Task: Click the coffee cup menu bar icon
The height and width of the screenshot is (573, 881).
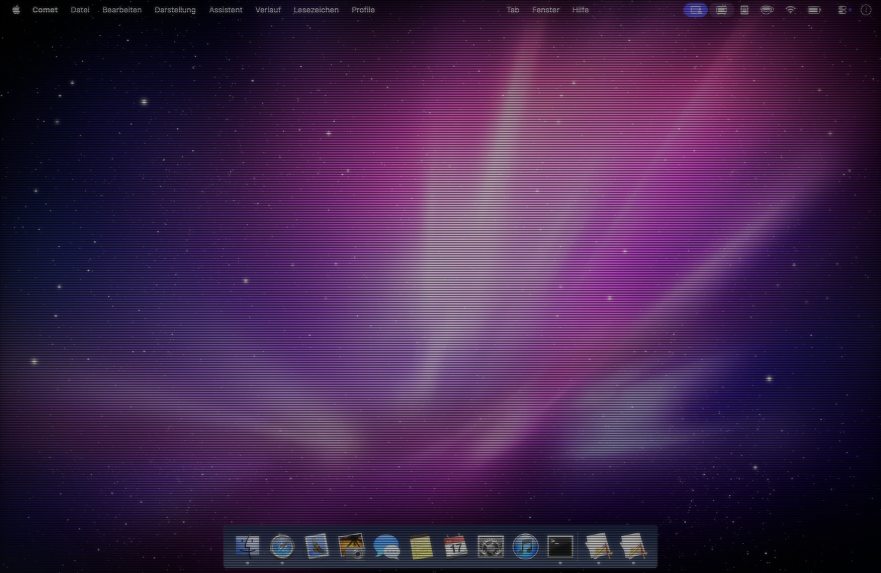Action: click(x=767, y=10)
